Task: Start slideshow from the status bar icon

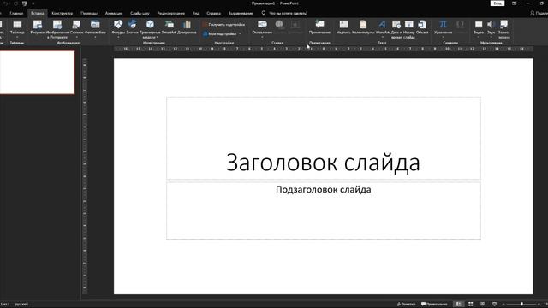Action: 494,305
